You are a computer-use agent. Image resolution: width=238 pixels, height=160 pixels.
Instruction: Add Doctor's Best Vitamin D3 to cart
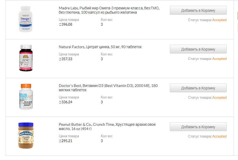(198, 88)
